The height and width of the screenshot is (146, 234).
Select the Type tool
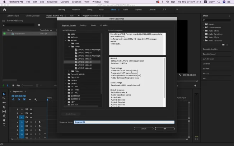click(4, 125)
